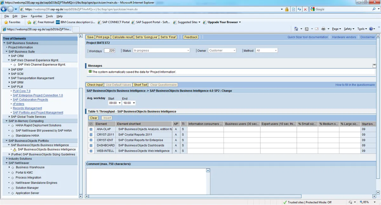Click the red X Stop icon
This screenshot has width=381, height=205.
tap(305, 9)
